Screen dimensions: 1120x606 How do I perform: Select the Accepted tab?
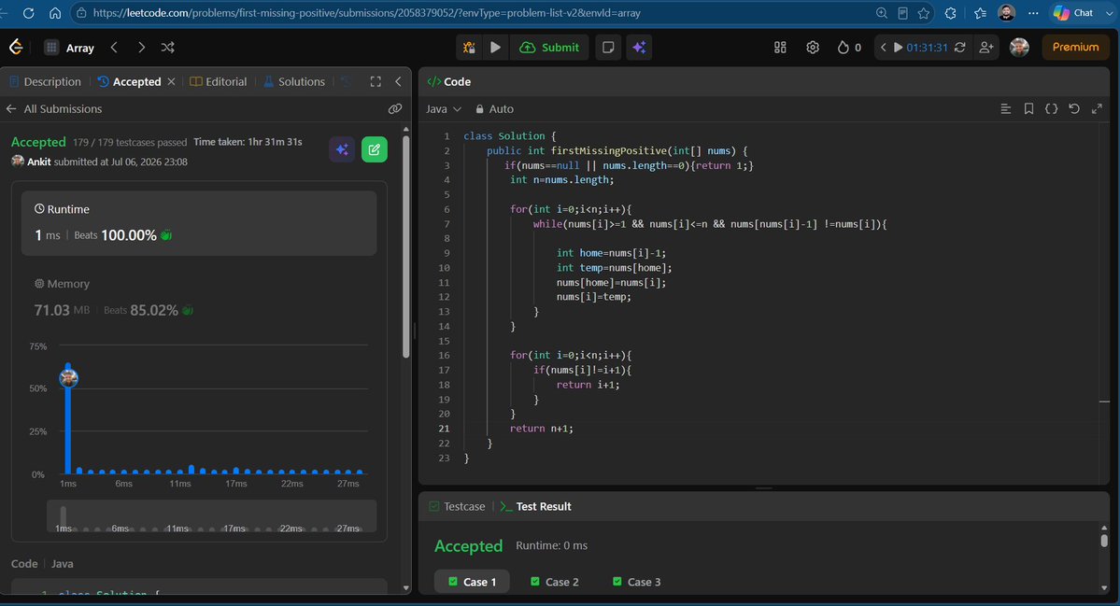click(x=129, y=81)
